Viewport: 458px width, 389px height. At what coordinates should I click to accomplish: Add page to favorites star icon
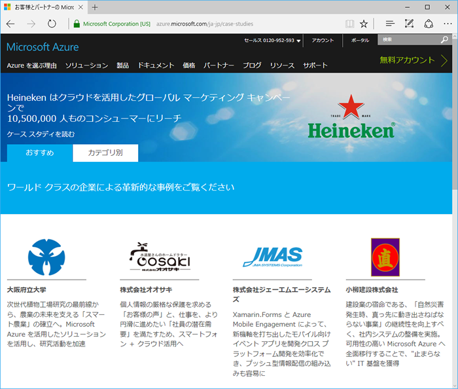click(364, 24)
